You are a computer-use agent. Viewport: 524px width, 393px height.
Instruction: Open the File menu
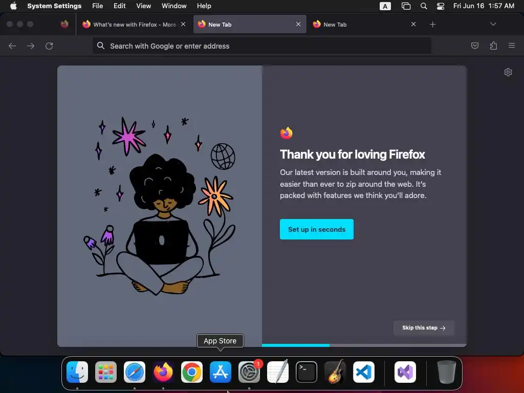click(97, 6)
